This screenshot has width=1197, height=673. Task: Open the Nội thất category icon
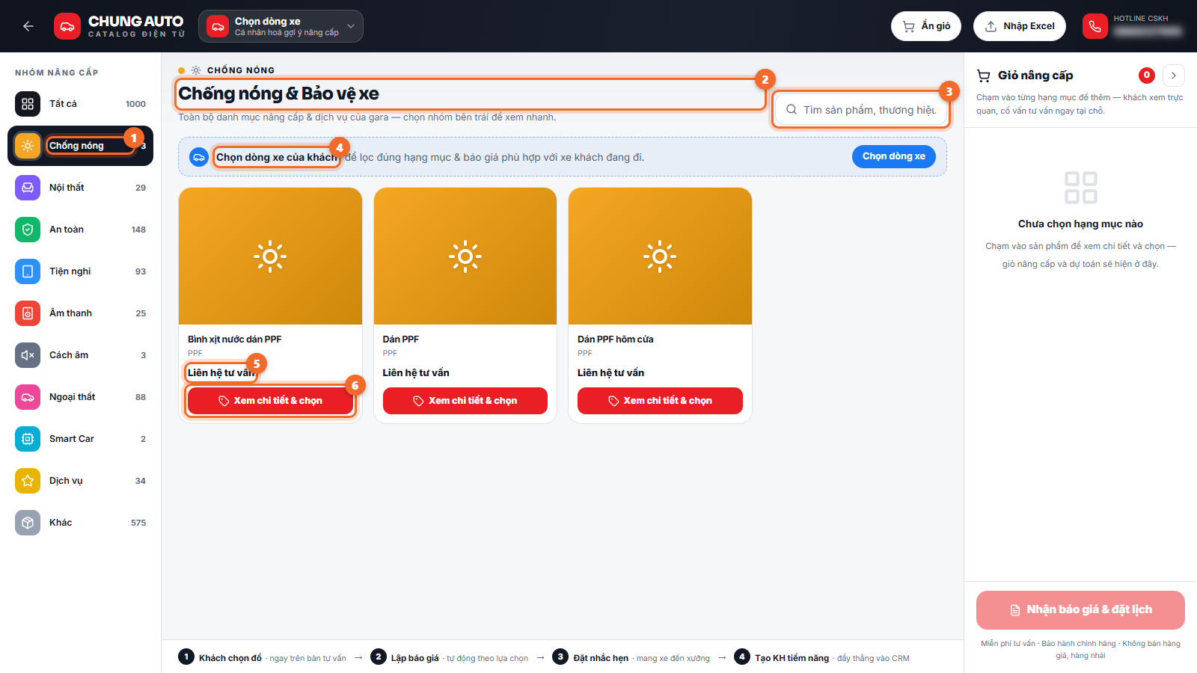click(28, 188)
